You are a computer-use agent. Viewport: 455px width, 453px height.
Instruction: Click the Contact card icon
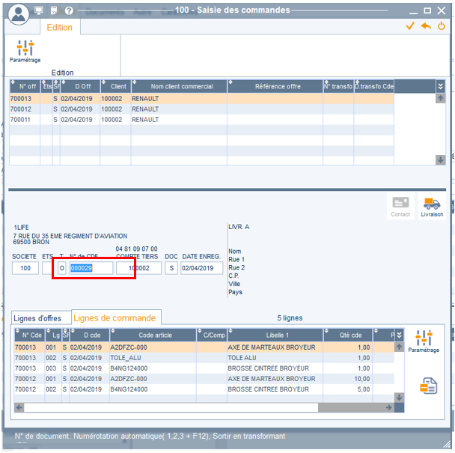click(400, 205)
